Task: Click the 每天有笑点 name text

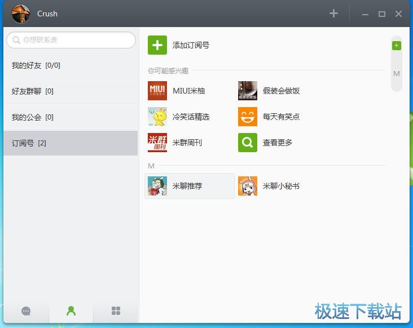Action: coord(281,117)
